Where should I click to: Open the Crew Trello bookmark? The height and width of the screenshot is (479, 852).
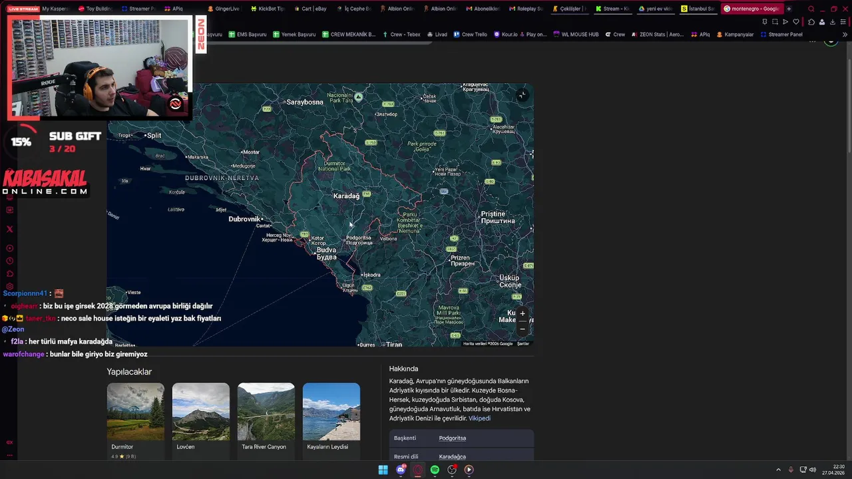[471, 35]
